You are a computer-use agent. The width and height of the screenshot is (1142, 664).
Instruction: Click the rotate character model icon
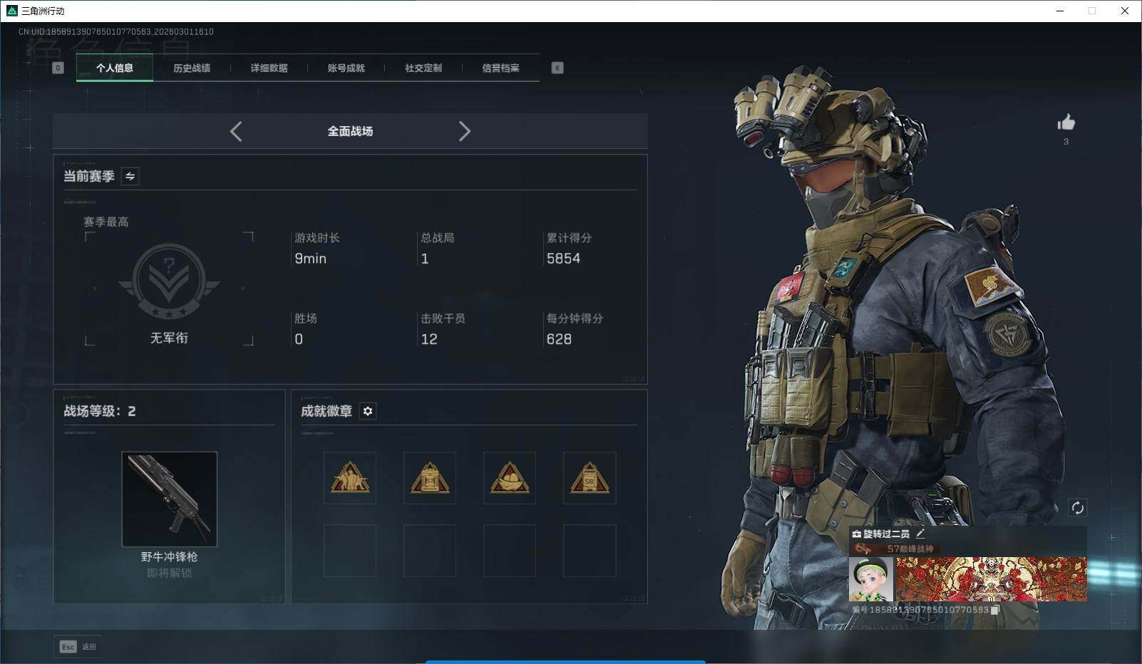pyautogui.click(x=1077, y=508)
